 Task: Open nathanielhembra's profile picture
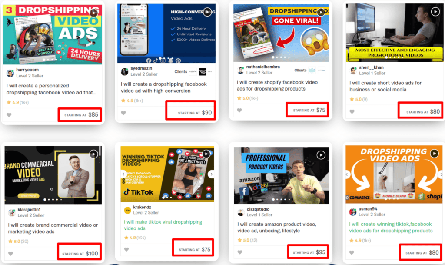coord(241,70)
